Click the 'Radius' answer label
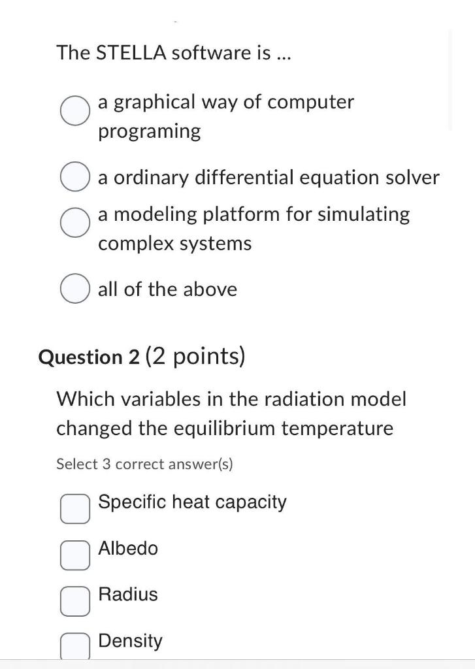The width and height of the screenshot is (475, 669). [x=127, y=595]
